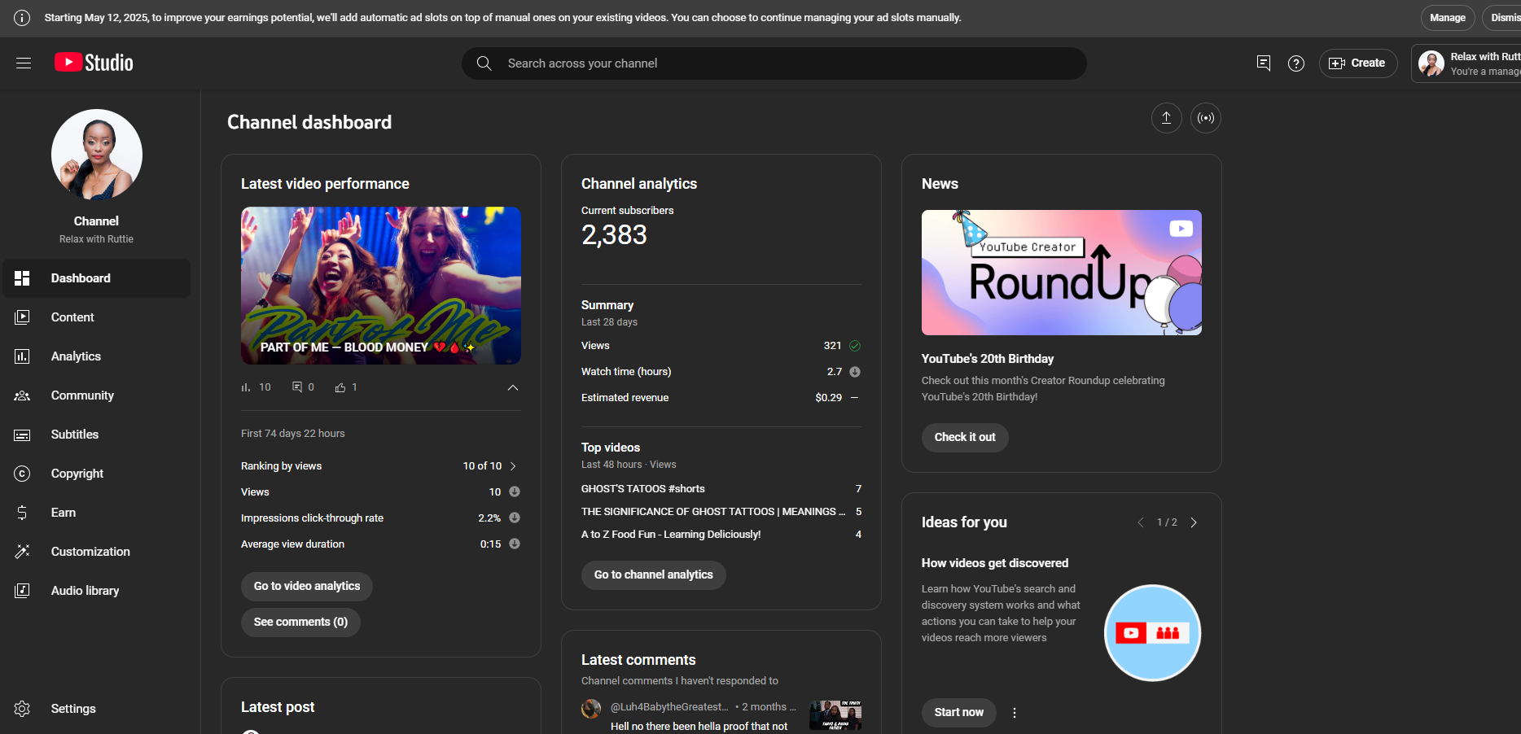The width and height of the screenshot is (1521, 734).
Task: Click Manage in the ad slots banner
Action: click(1448, 18)
